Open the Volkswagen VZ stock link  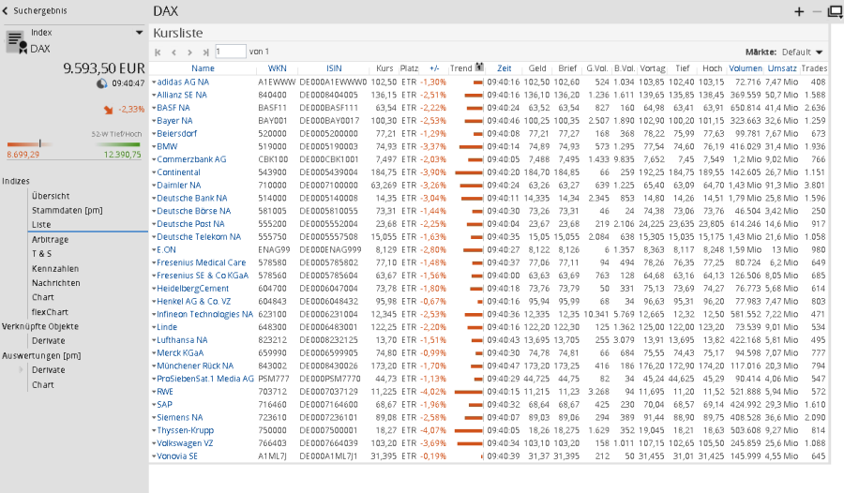[185, 442]
